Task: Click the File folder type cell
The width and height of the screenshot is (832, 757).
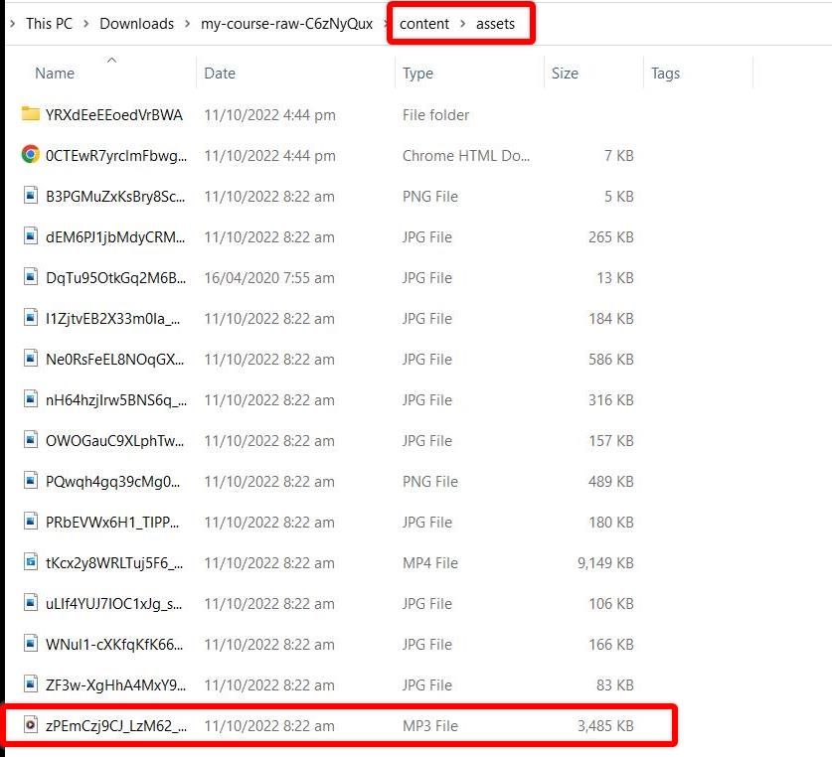Action: coord(435,114)
